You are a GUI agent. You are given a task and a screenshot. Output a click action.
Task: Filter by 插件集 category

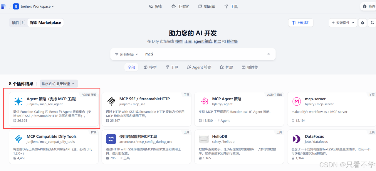tap(250, 67)
